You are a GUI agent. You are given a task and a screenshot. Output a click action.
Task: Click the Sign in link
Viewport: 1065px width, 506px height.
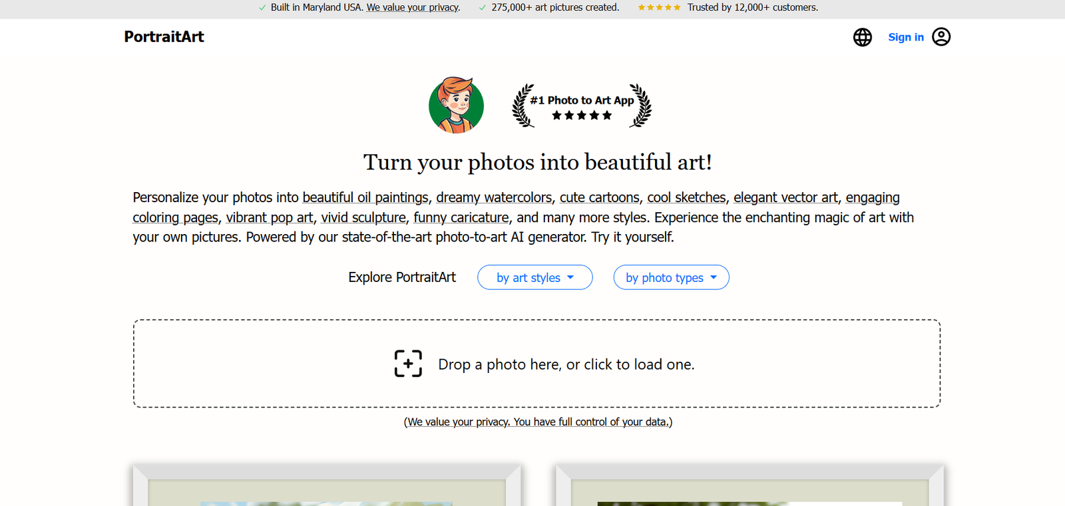point(905,37)
